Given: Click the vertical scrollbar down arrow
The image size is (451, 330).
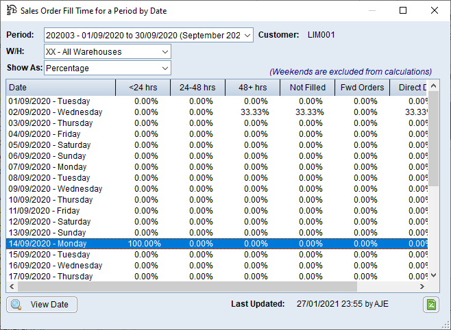Looking at the screenshot, I should 433,275.
